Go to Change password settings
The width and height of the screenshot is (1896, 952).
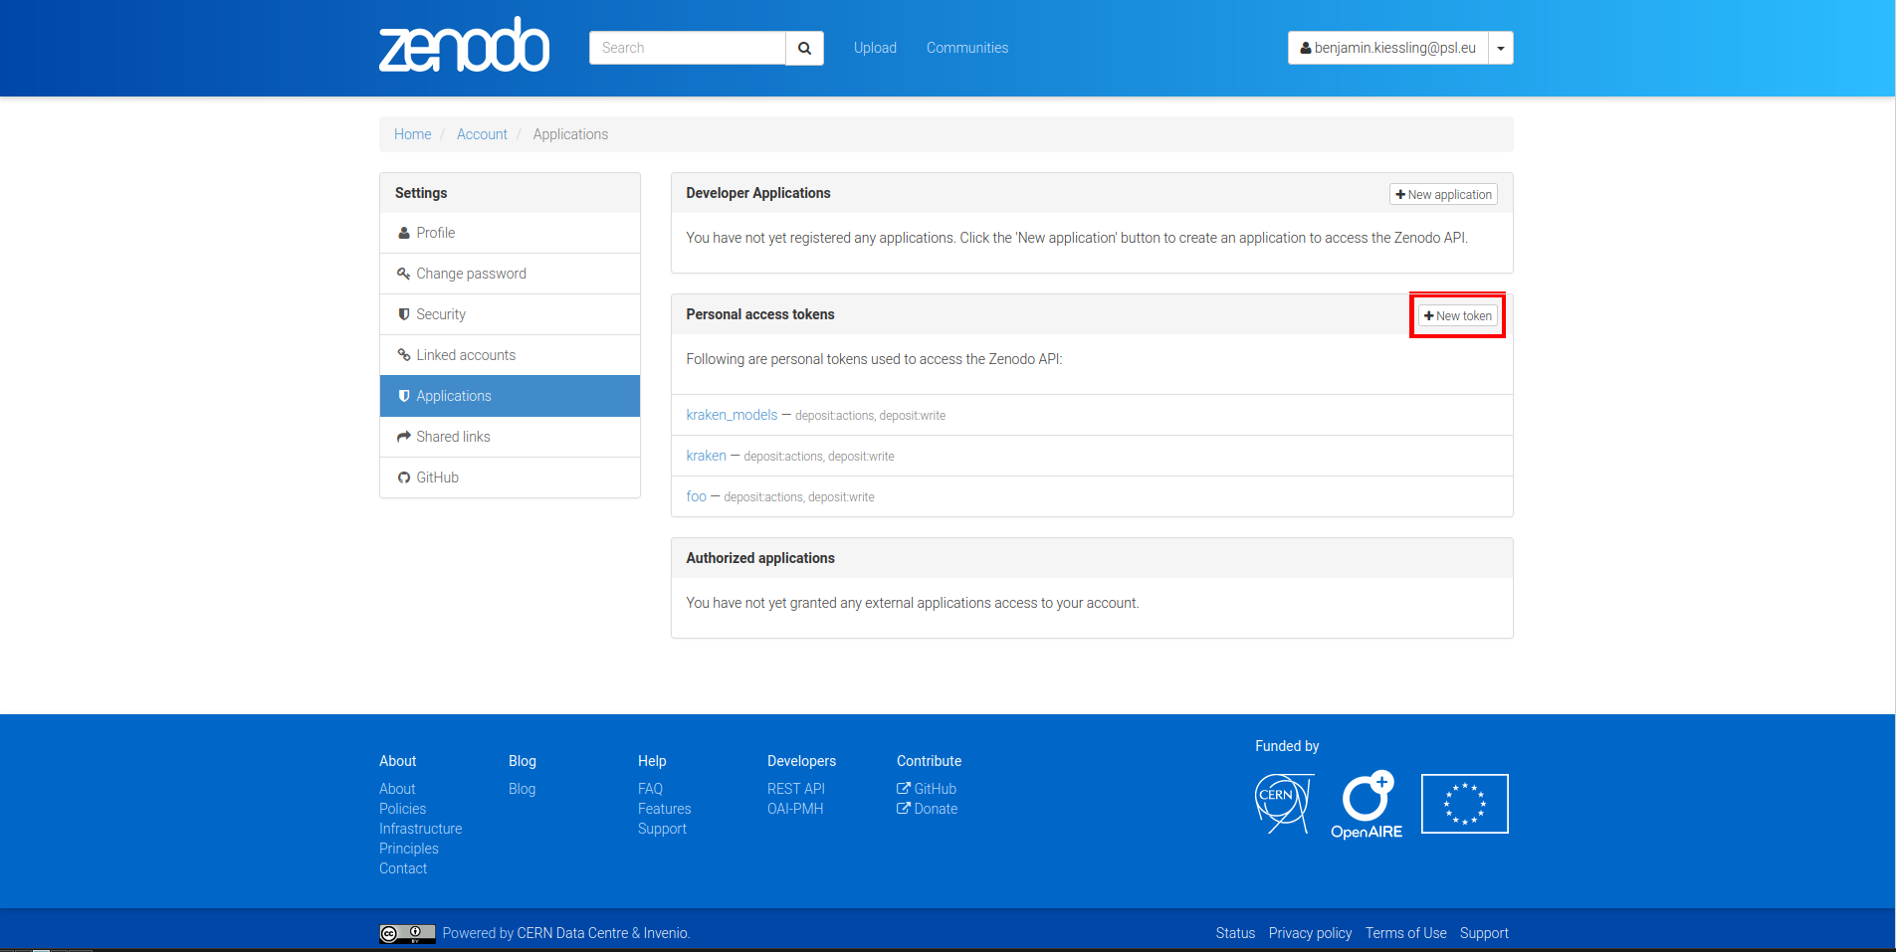470,274
